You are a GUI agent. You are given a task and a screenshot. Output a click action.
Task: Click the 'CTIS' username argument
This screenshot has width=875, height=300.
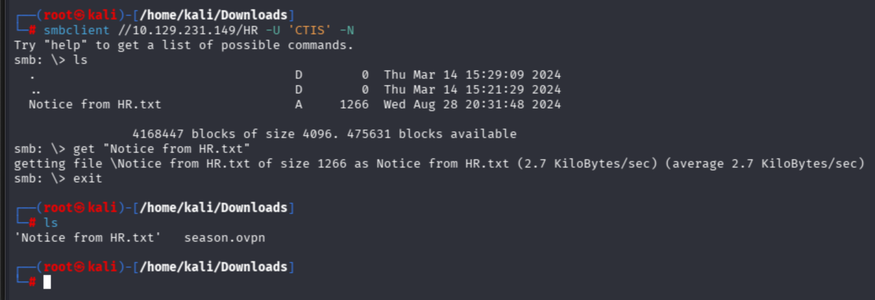point(309,31)
